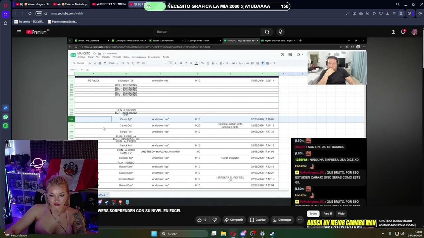Click 'ISRAELITA EL REY DEL CP' cell in video
This screenshot has height=238, width=424.
230,179
